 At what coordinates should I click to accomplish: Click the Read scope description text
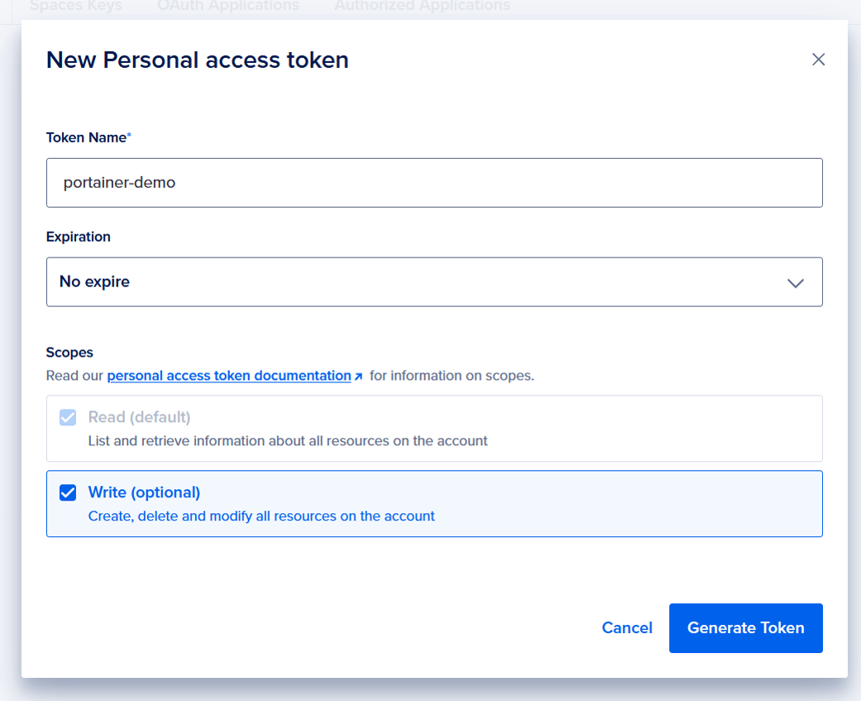[x=288, y=441]
